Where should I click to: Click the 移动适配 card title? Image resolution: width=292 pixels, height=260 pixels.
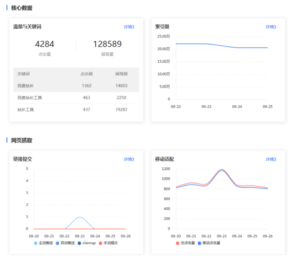(x=165, y=159)
